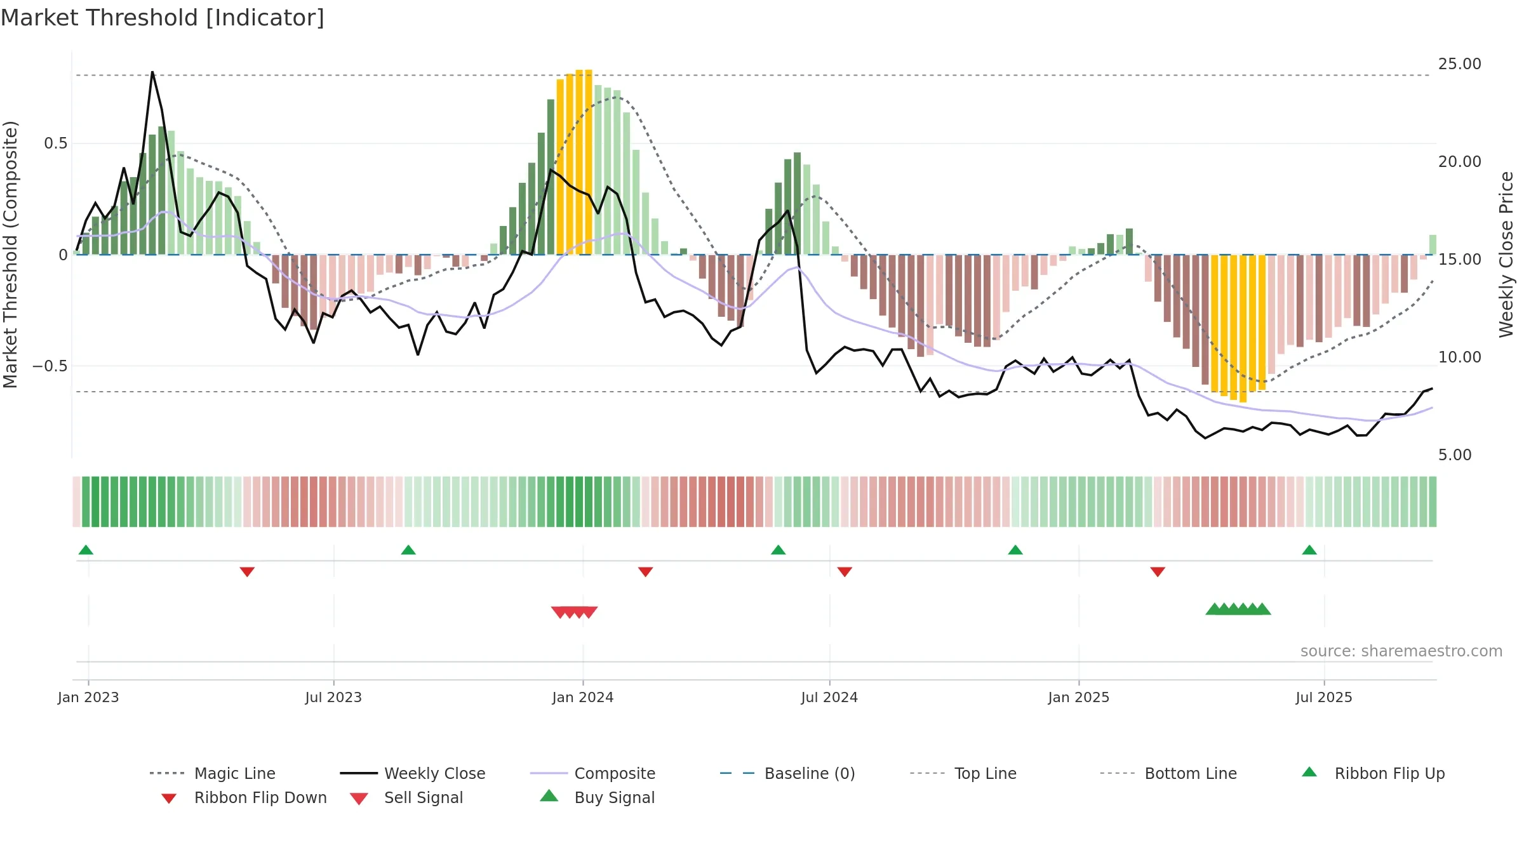
Task: Toggle the Top Line legend entry
Action: pos(963,773)
